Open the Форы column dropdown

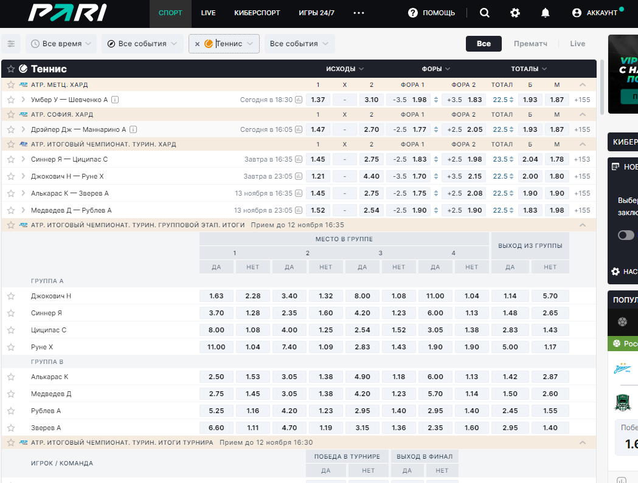point(436,69)
